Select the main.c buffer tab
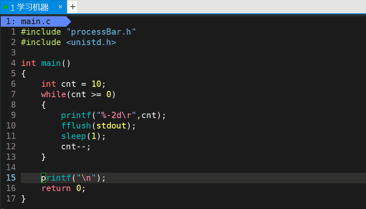The image size is (366, 209). [36, 21]
